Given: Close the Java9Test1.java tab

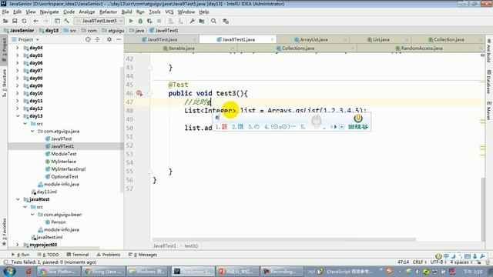Looking at the screenshot, I should pos(272,39).
